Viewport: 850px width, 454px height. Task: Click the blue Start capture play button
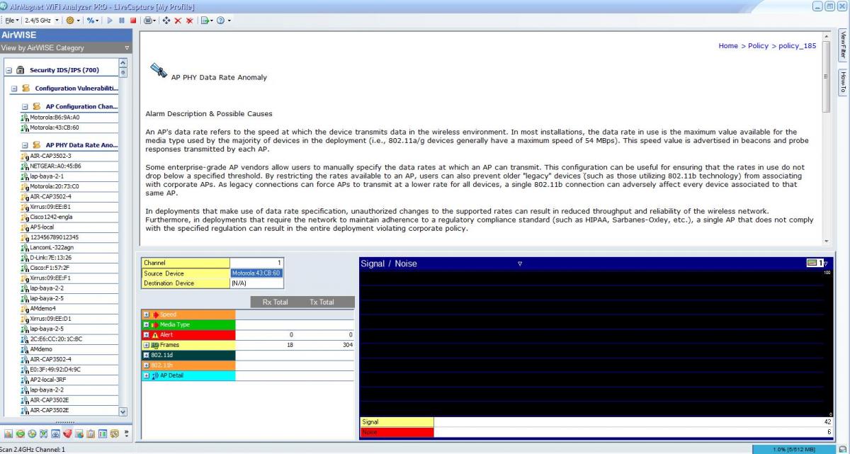point(110,21)
